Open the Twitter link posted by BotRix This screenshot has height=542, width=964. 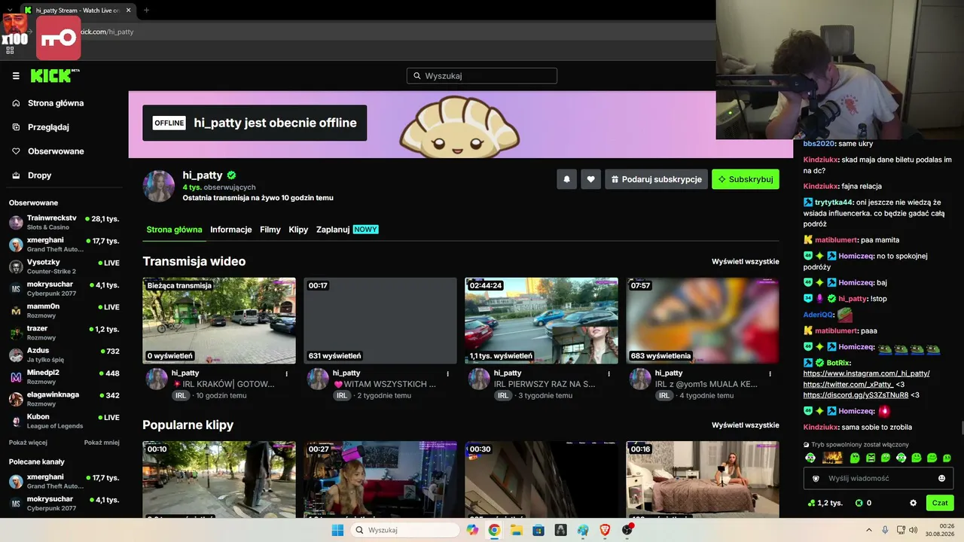click(848, 384)
